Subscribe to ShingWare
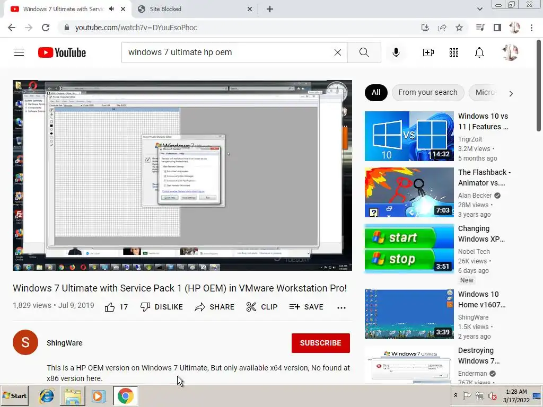Image resolution: width=543 pixels, height=407 pixels. 321,343
